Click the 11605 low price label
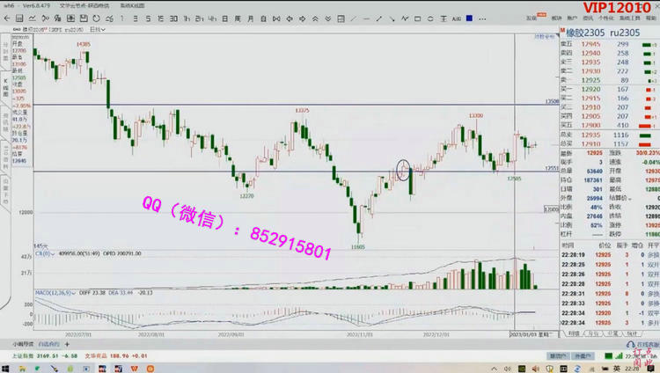The width and height of the screenshot is (660, 373). (358, 248)
